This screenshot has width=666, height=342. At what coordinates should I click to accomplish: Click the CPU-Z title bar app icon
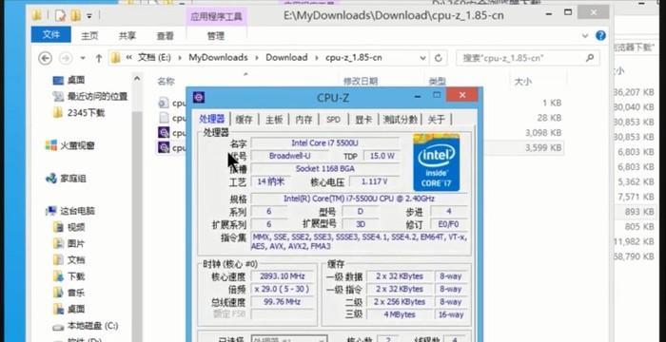[x=199, y=97]
